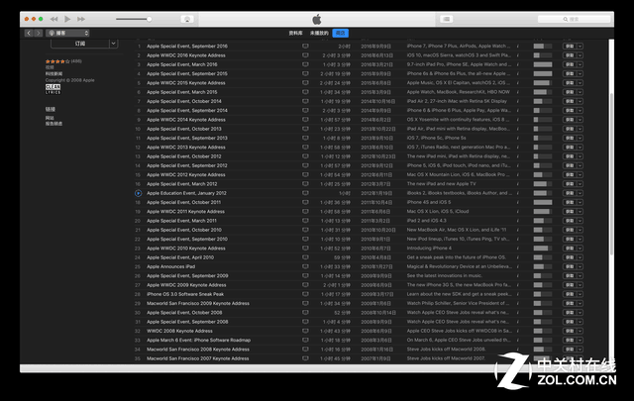Viewport: 634px width, 401px height.
Task: Click the play button in the playback controls
Action: [67, 19]
